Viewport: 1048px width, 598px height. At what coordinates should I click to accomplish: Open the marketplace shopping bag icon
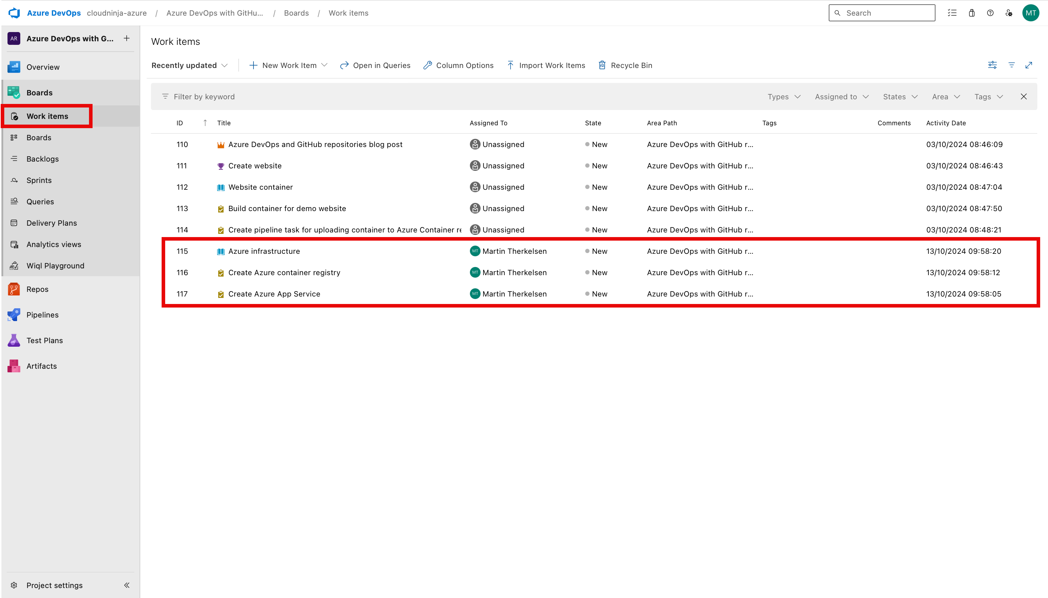(971, 13)
